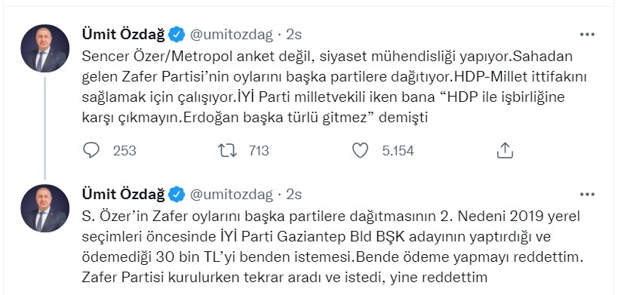Screen dimensions: 630x295
Task: Open Ümit Özdağ name on first tweet
Action: 124,35
